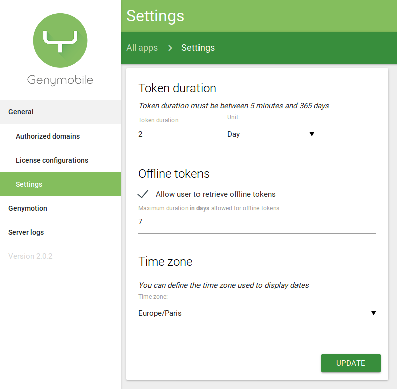Open Authorized domains in the sidebar
The image size is (397, 389).
pyautogui.click(x=48, y=136)
